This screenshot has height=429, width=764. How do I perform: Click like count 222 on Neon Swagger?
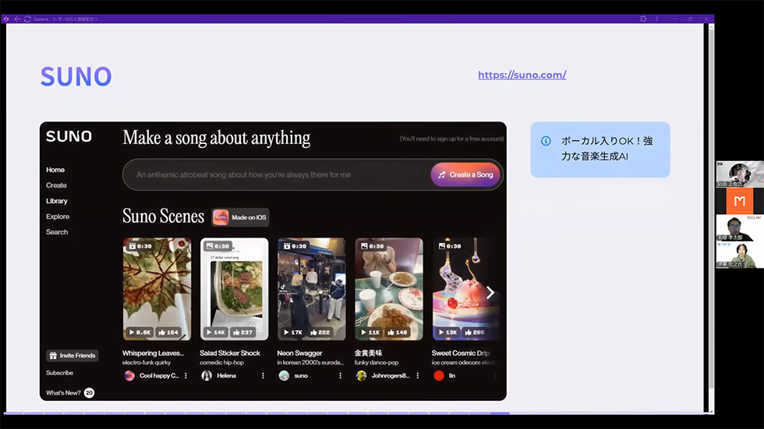(320, 332)
